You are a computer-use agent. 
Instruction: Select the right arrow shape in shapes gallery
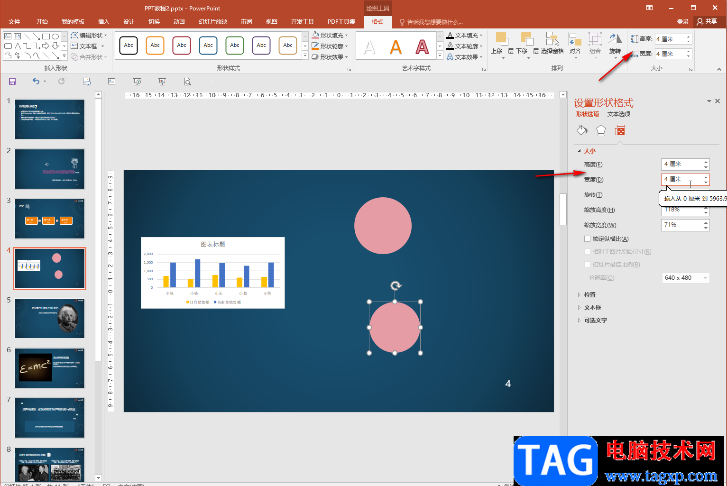click(x=46, y=46)
